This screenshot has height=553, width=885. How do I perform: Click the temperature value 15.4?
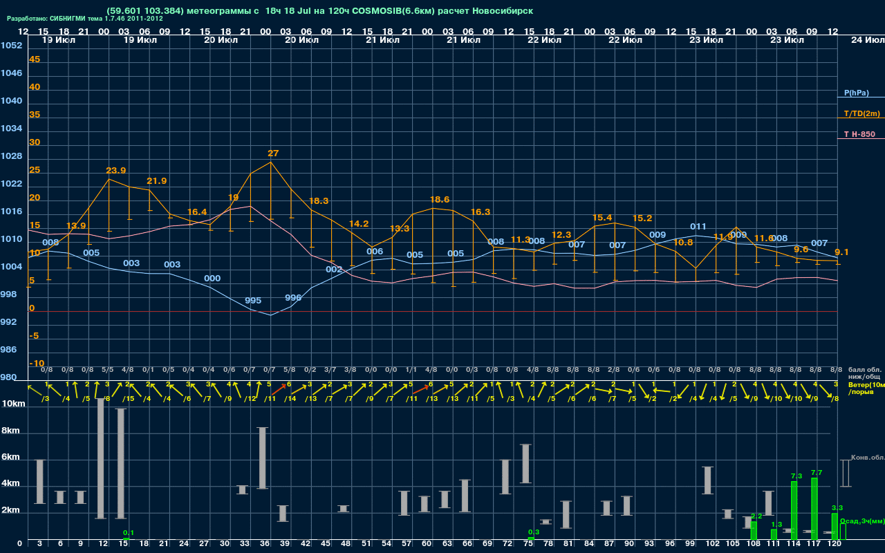tap(602, 218)
